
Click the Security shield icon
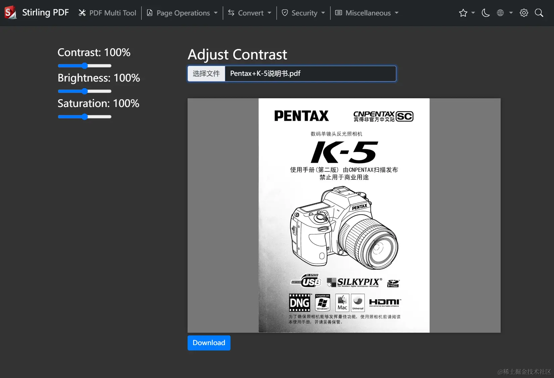click(285, 13)
